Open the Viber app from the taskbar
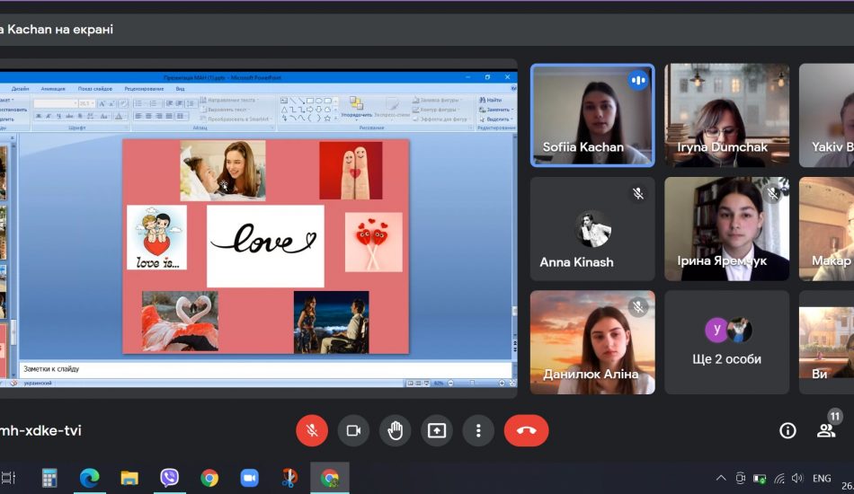The width and height of the screenshot is (854, 494). pyautogui.click(x=169, y=478)
